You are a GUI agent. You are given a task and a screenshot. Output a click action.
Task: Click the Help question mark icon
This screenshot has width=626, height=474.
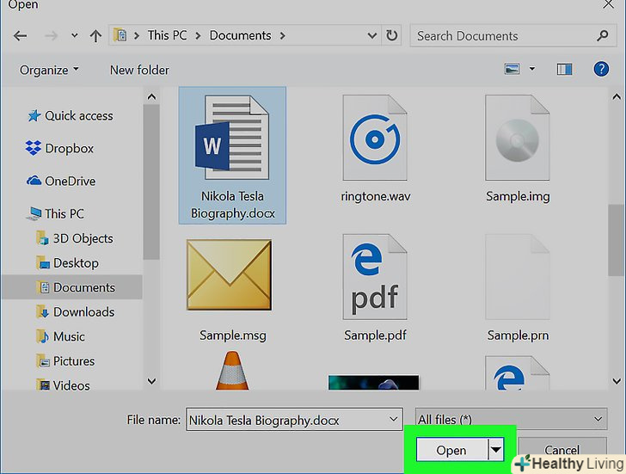coord(601,70)
